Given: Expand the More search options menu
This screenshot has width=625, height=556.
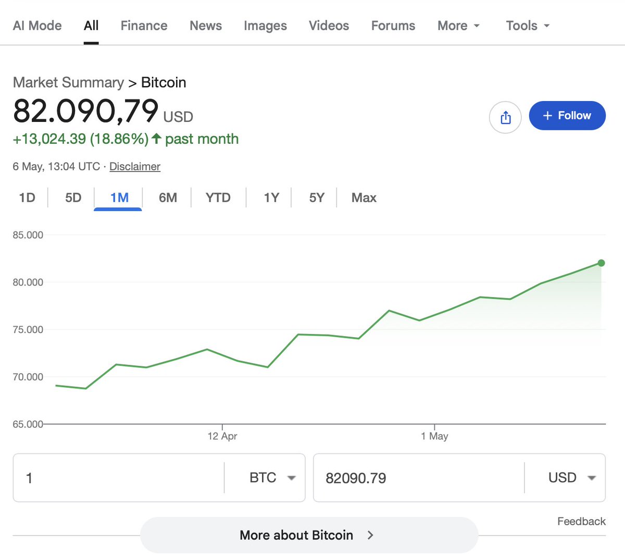Looking at the screenshot, I should point(458,26).
